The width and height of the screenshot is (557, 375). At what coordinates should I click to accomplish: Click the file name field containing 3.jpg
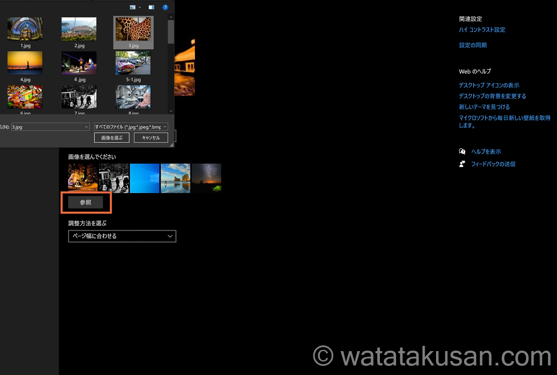click(x=50, y=127)
